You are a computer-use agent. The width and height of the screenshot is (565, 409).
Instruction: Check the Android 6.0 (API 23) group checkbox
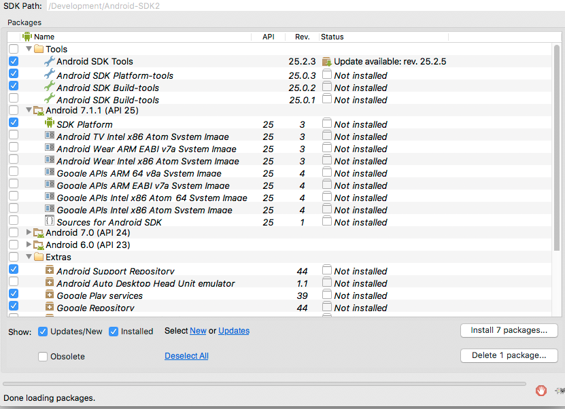[x=14, y=245]
